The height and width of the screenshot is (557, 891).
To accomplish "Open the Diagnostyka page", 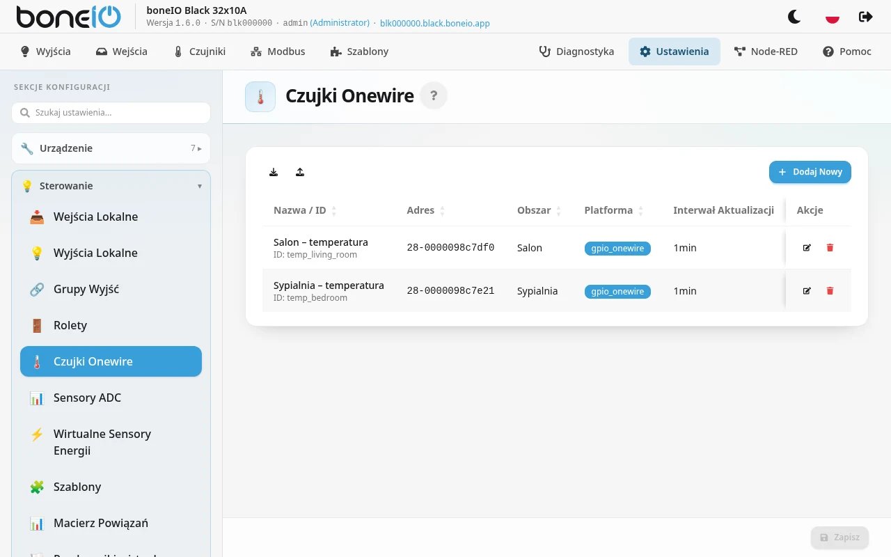I will coord(576,52).
